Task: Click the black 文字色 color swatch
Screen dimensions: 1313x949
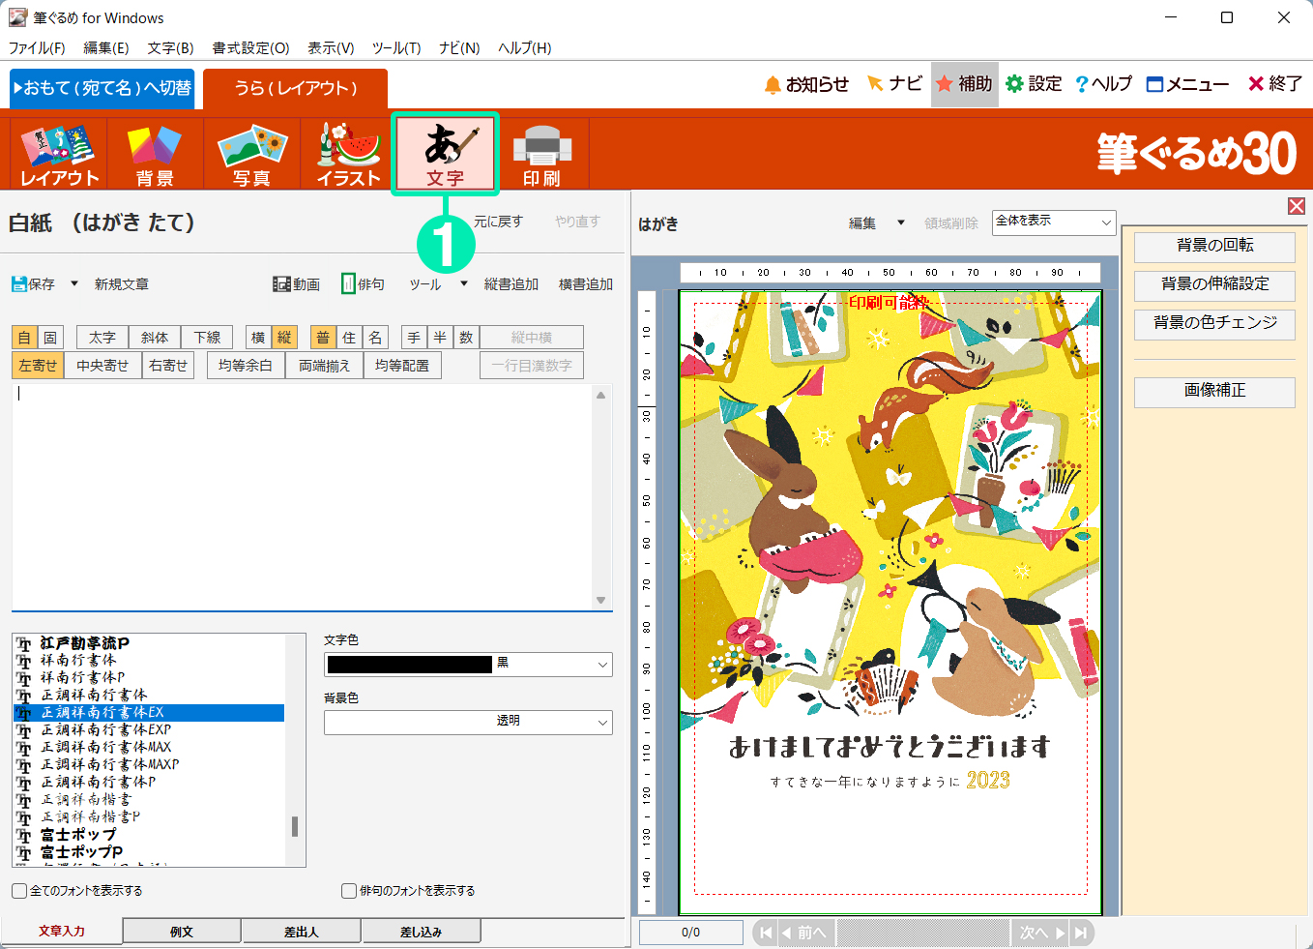Action: [x=410, y=665]
